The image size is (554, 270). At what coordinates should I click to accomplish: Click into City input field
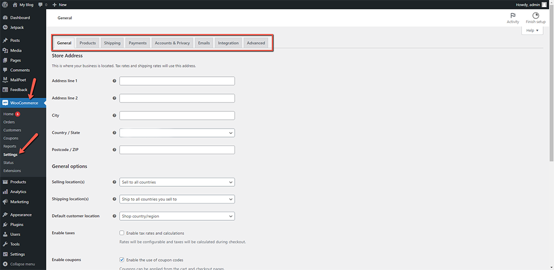pos(177,116)
